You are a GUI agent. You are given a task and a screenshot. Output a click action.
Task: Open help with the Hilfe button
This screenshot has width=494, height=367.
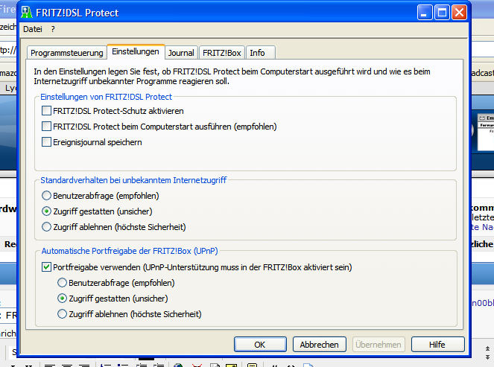[x=437, y=345]
